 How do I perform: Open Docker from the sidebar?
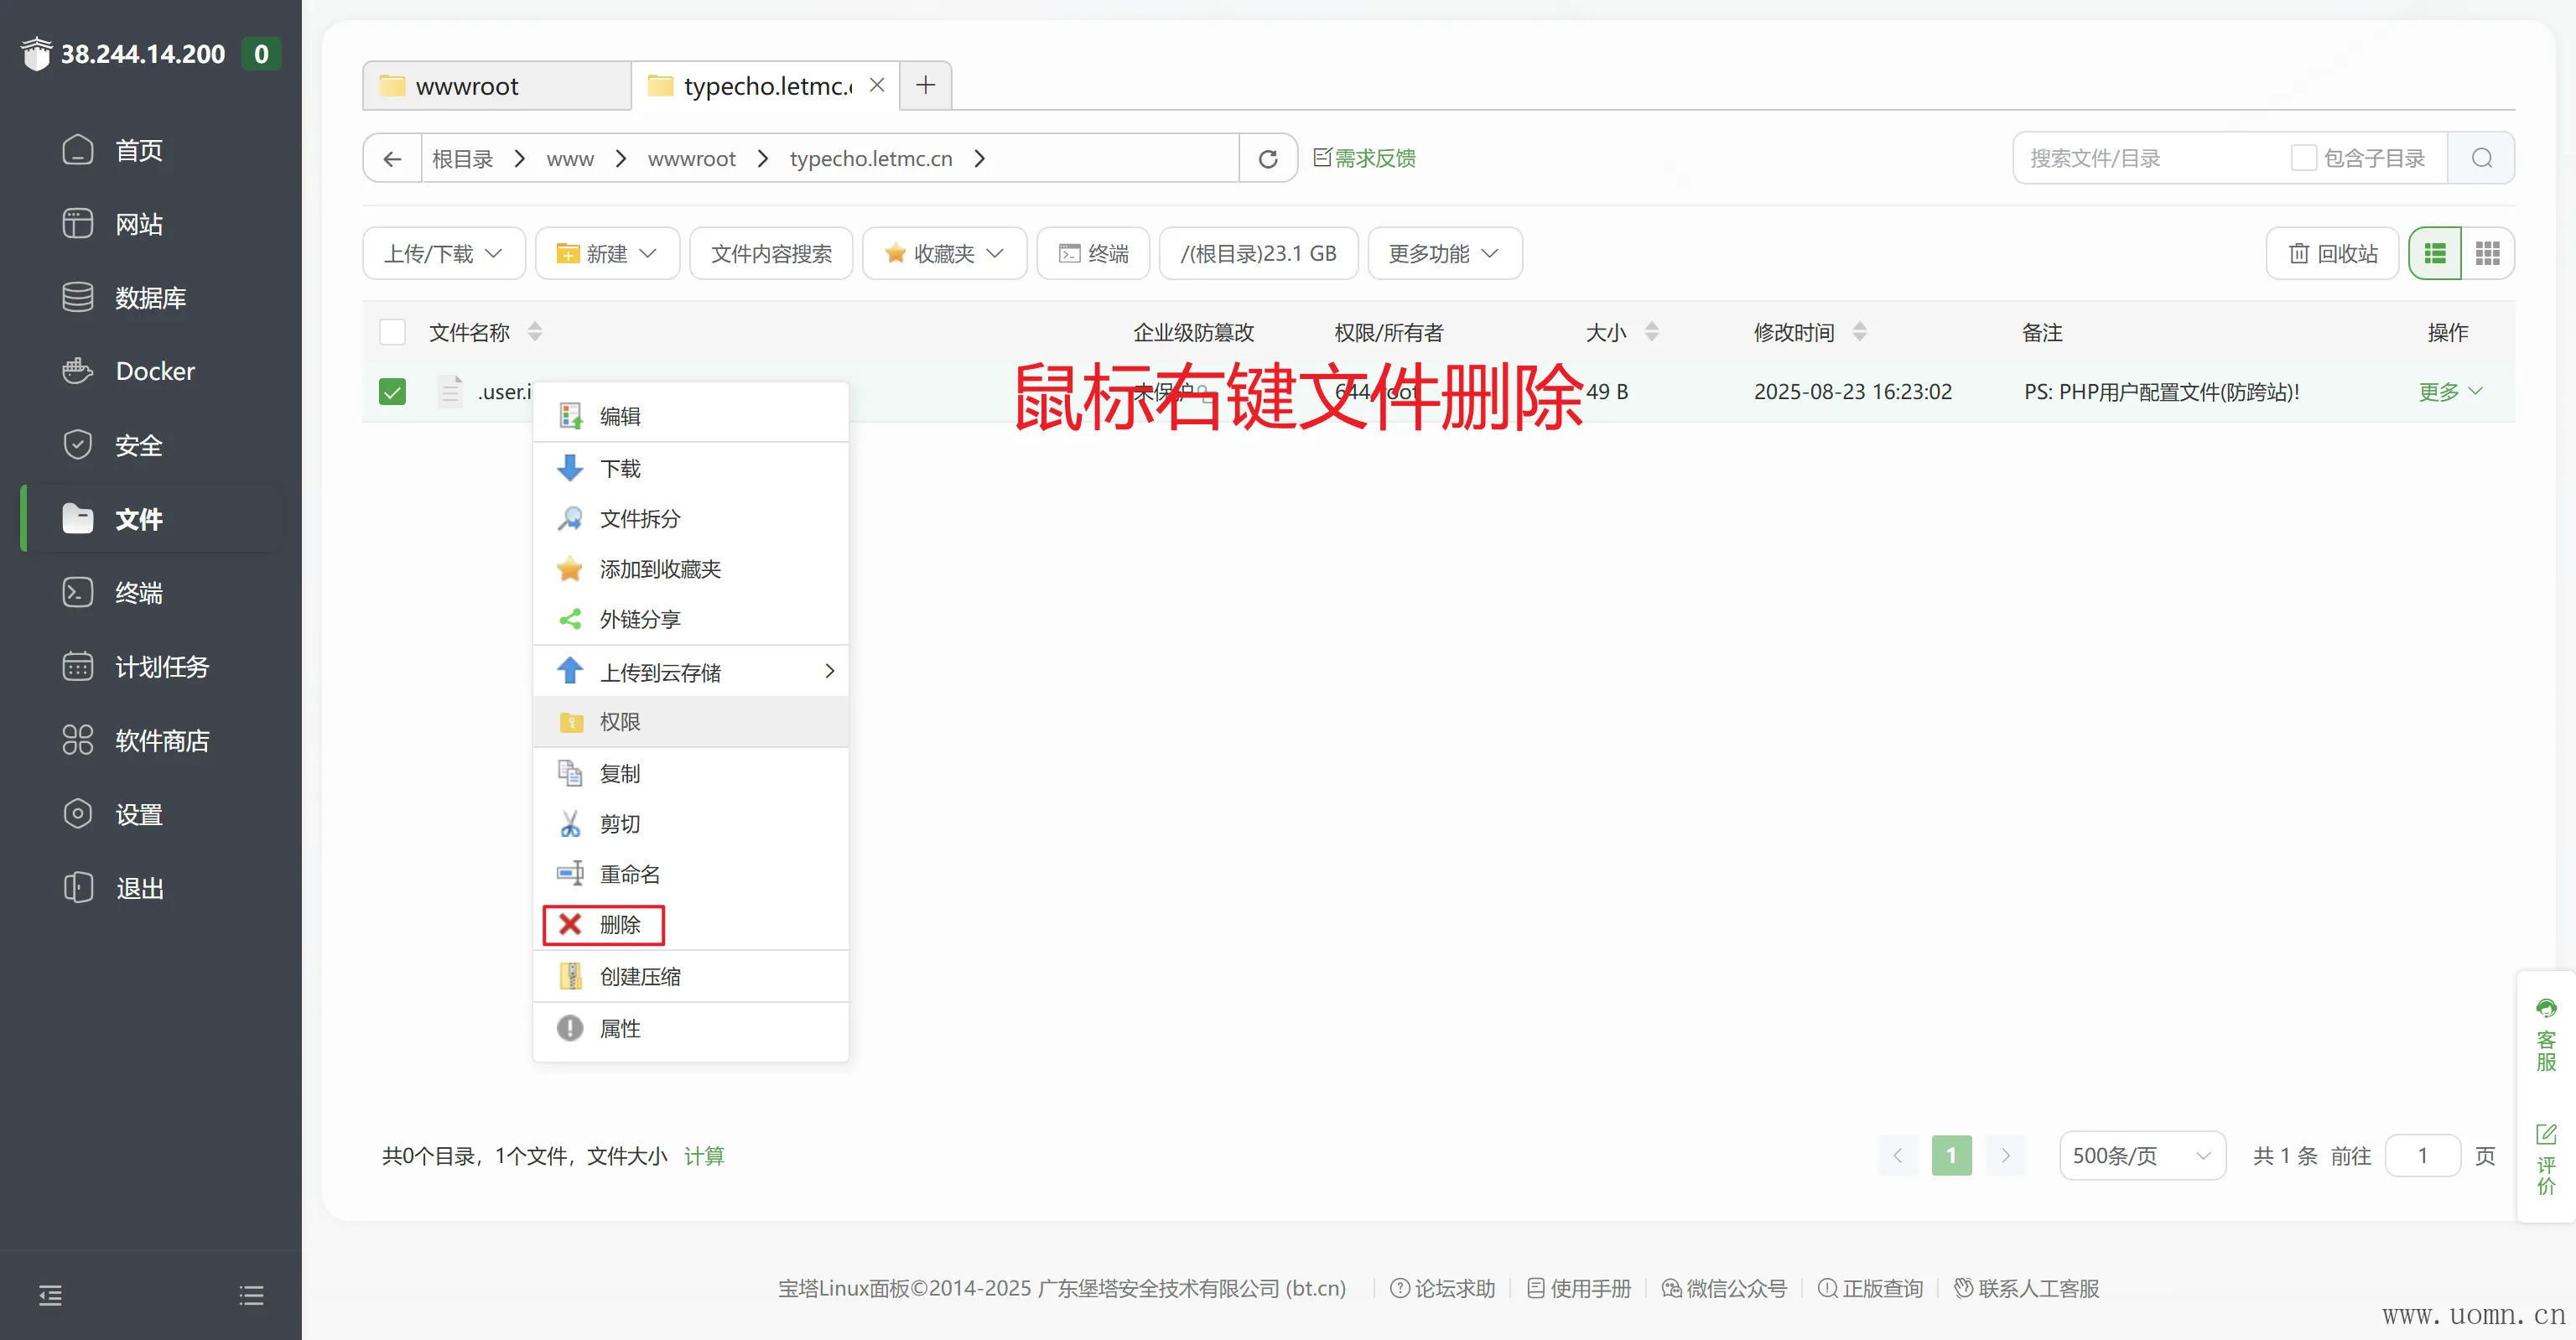click(155, 371)
